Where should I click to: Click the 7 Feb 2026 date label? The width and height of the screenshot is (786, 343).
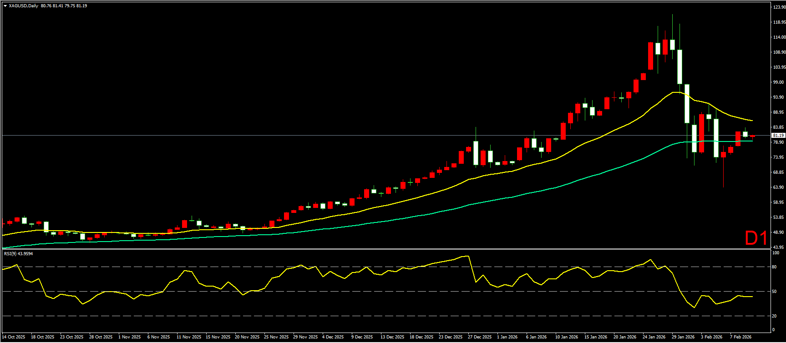coord(741,337)
